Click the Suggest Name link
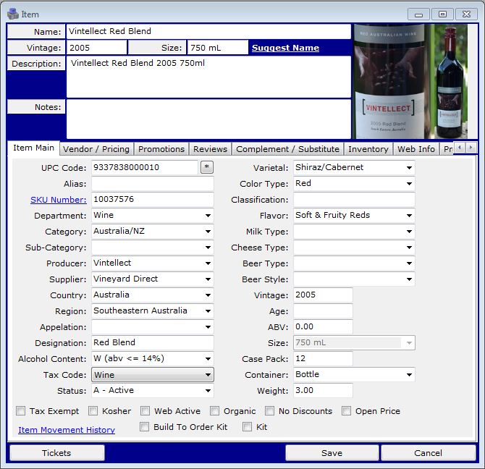This screenshot has height=469, width=485. click(x=285, y=48)
